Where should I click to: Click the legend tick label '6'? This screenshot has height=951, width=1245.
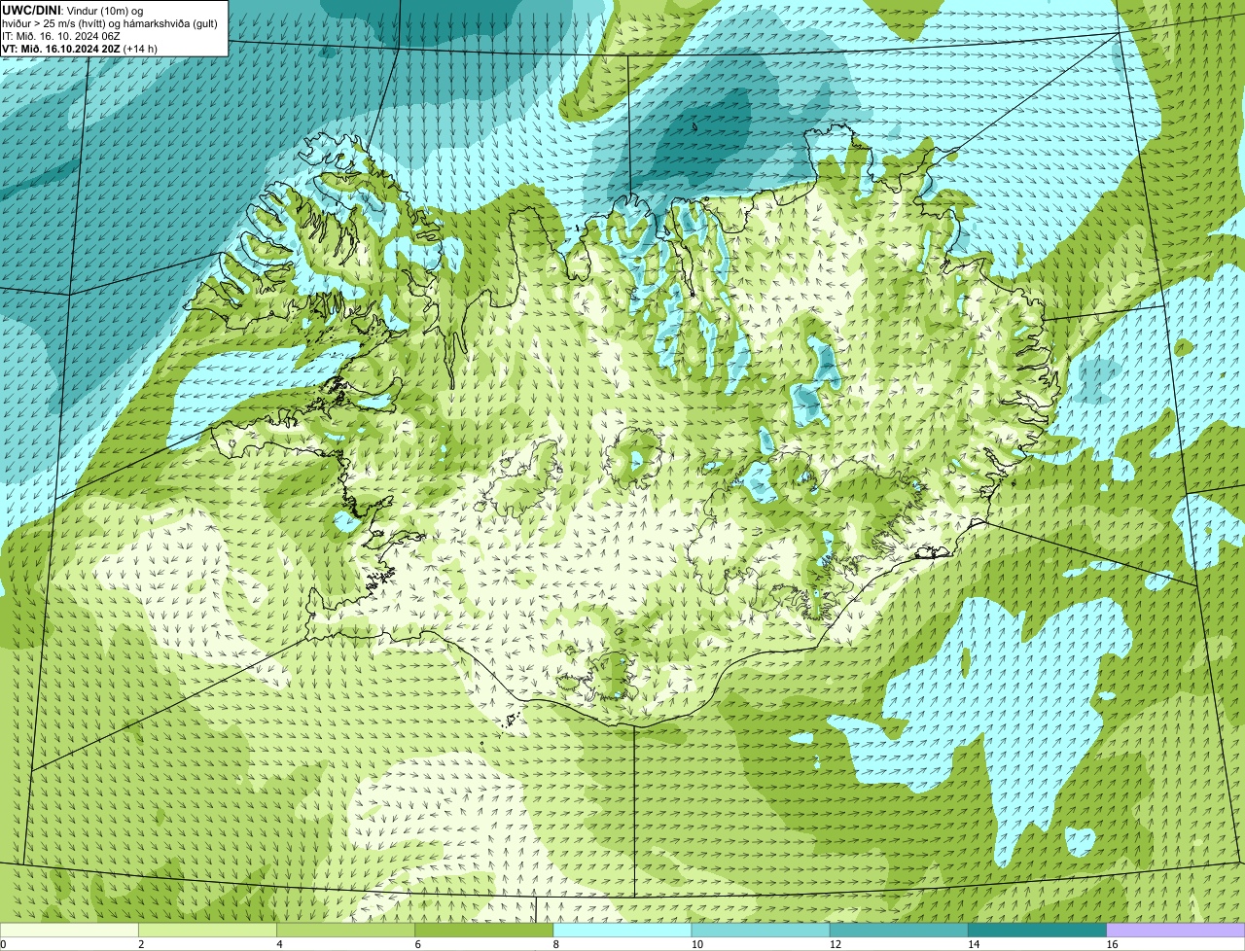coord(418,944)
